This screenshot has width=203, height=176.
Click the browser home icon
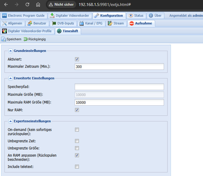(38, 5)
